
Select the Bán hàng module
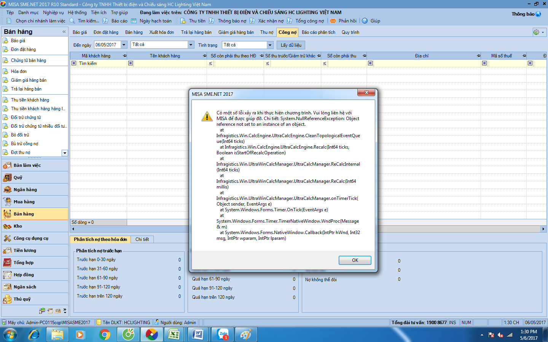coord(34,214)
